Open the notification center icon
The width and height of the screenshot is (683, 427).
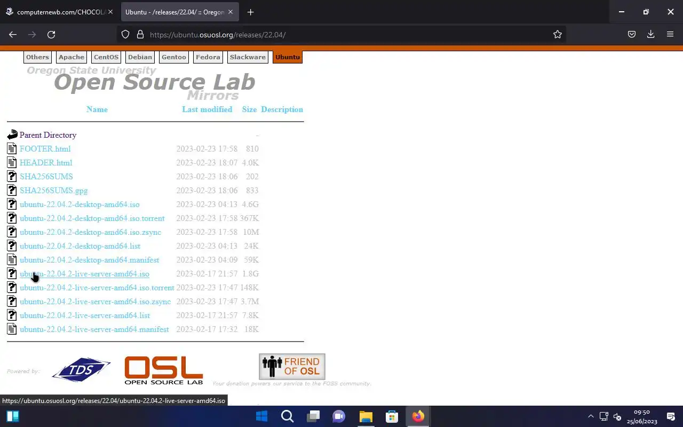click(x=671, y=416)
